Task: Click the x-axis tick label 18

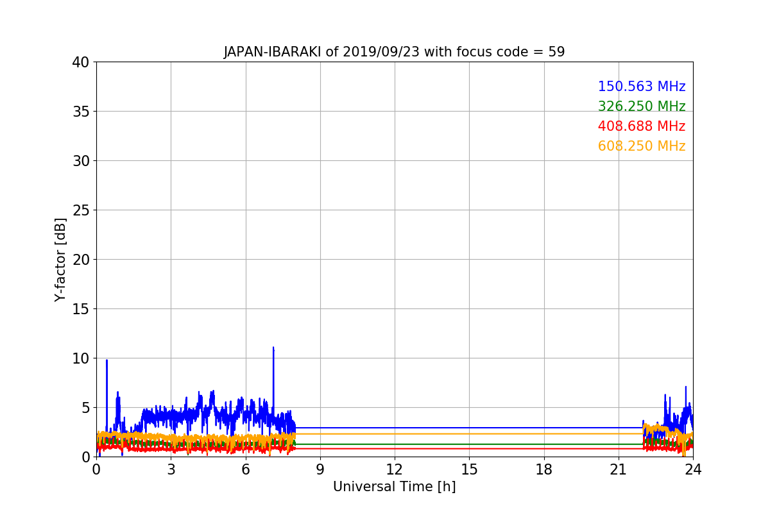Action: (x=544, y=469)
